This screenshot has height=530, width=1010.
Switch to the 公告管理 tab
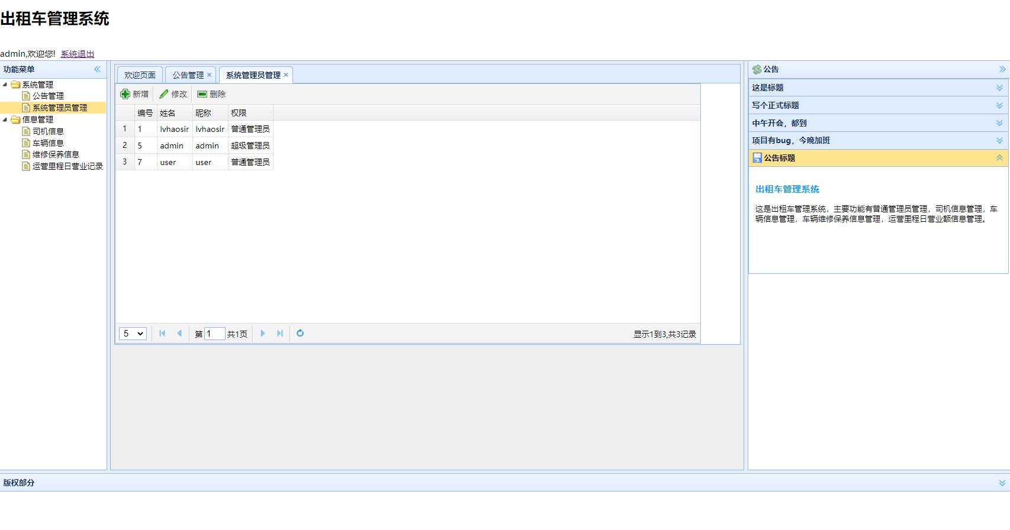pyautogui.click(x=188, y=75)
